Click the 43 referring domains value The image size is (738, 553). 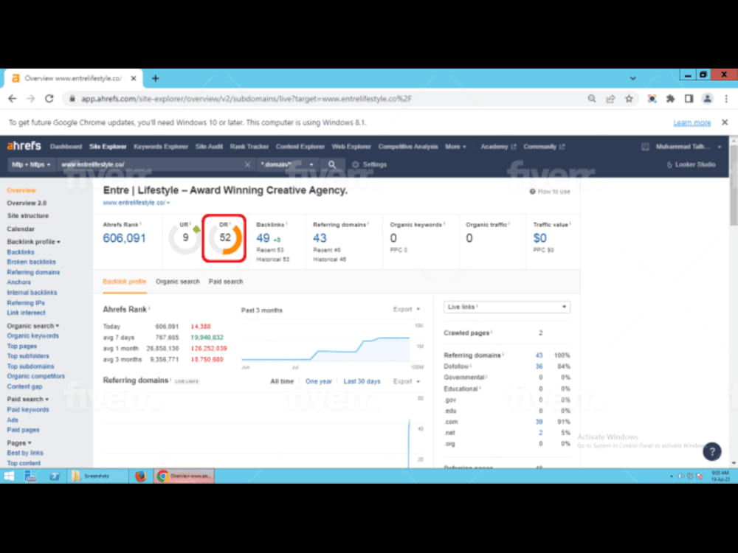click(320, 238)
